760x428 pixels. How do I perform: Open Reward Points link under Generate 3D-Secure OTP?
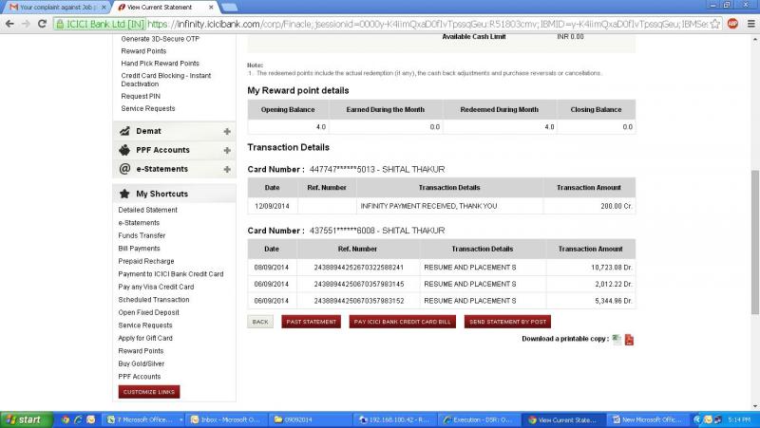[x=143, y=51]
